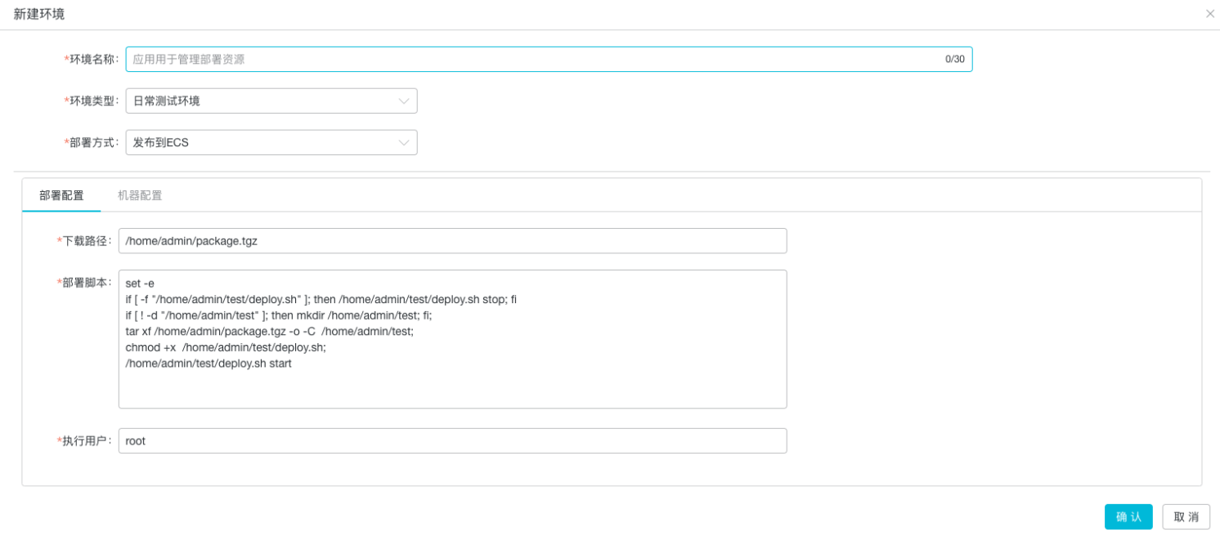
Task: Click the 环境名称 input field
Action: pyautogui.click(x=549, y=59)
